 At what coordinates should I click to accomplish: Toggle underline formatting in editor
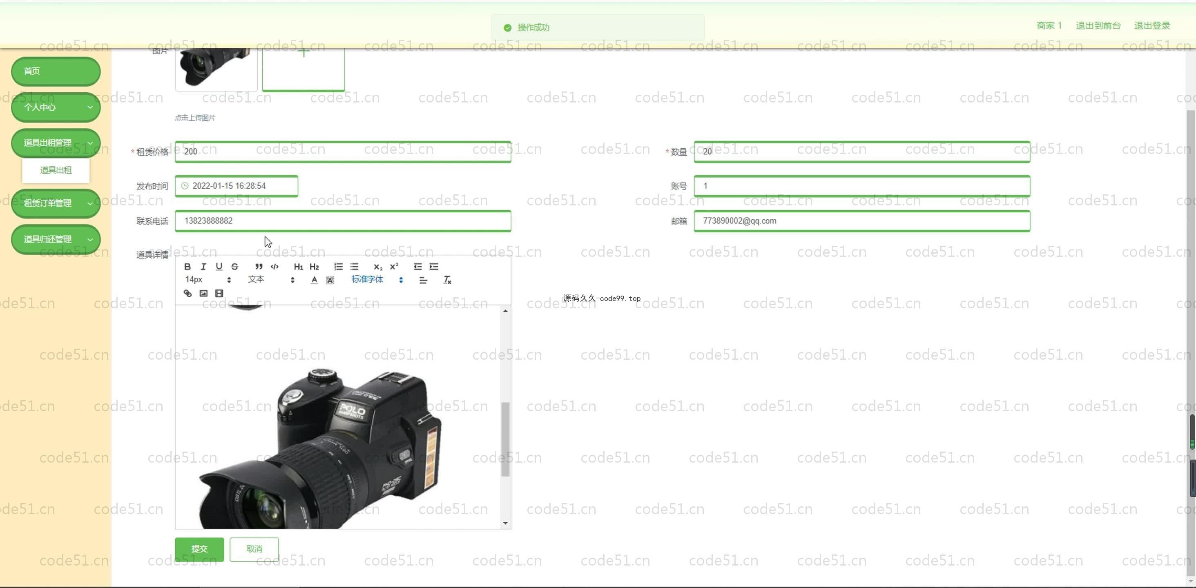(x=219, y=266)
